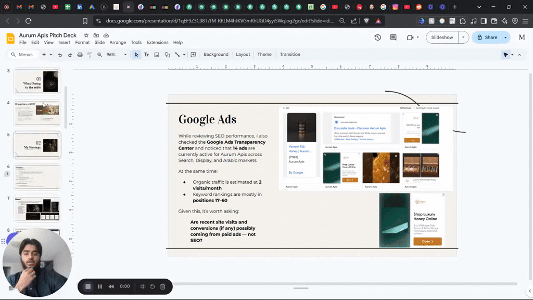Image resolution: width=533 pixels, height=300 pixels.
Task: Click the New slide plus button
Action: (x=44, y=54)
